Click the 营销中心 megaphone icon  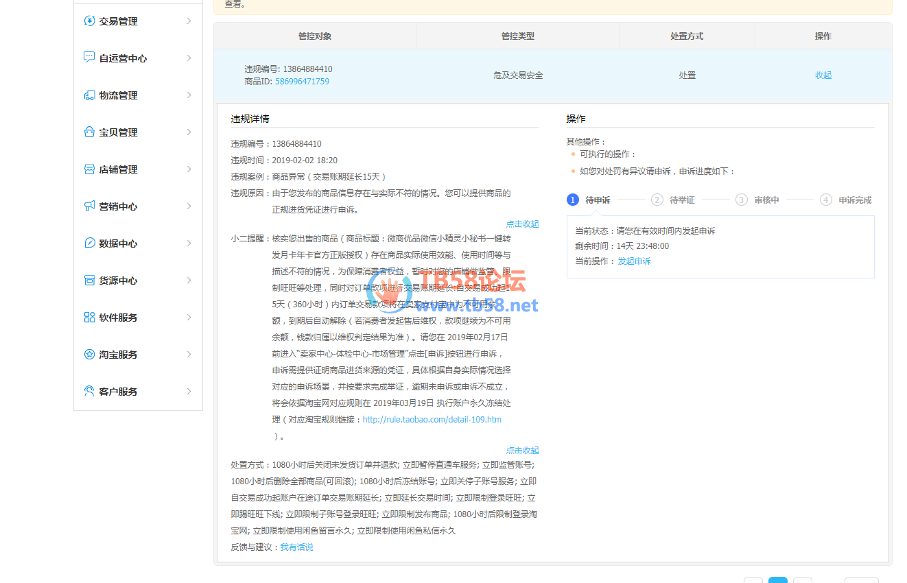[89, 206]
